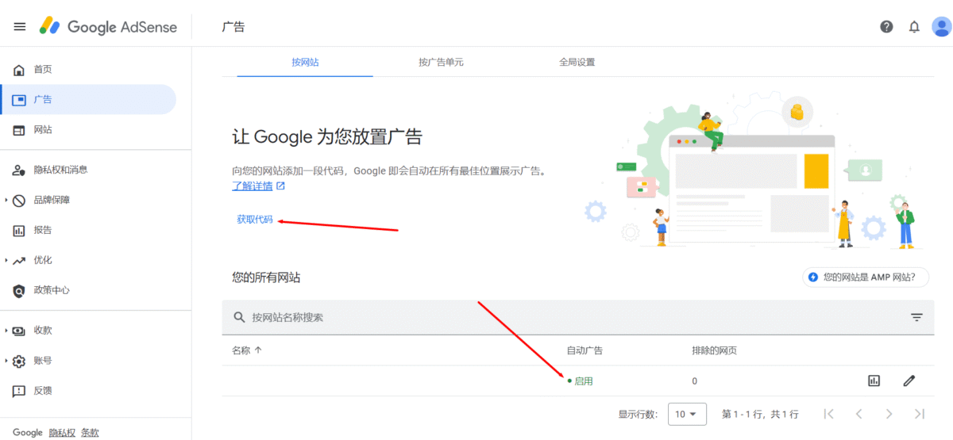
Task: Click the 您的网站是 AMP 网站 button
Action: (866, 277)
